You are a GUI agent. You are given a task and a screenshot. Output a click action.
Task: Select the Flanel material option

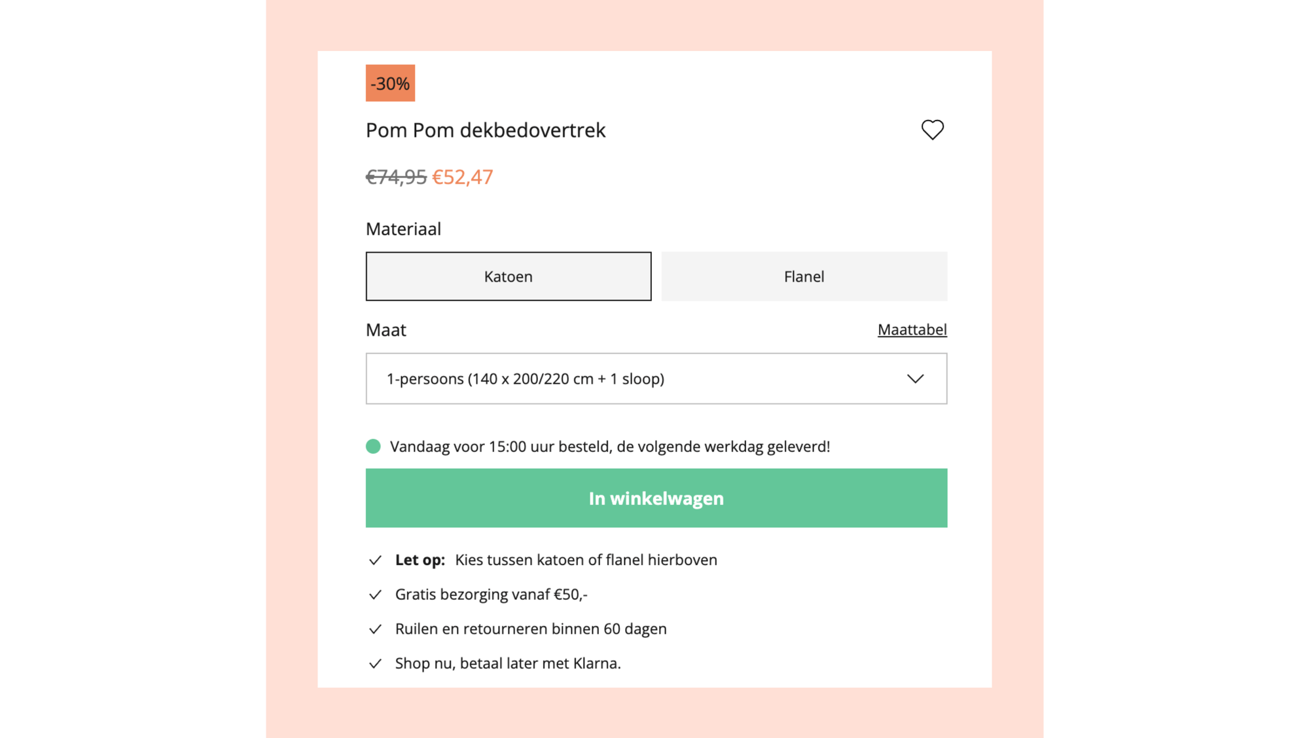[x=804, y=276]
